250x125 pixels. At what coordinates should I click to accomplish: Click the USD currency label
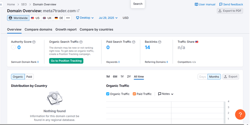(x=126, y=18)
